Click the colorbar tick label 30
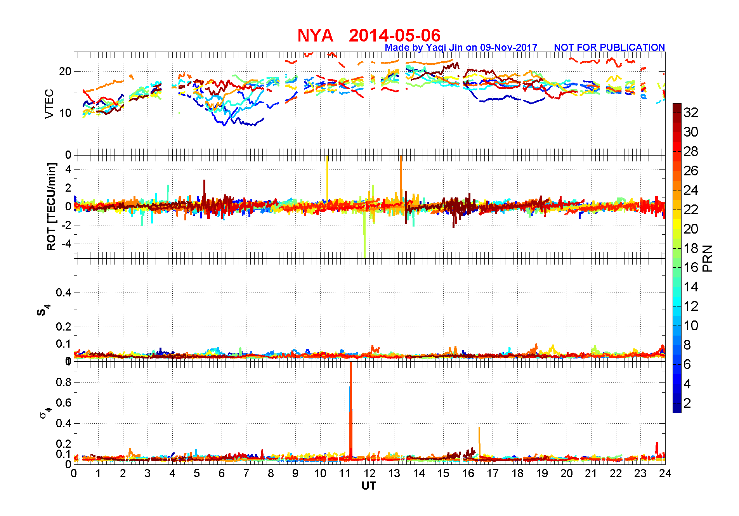Image resolution: width=739 pixels, height=516 pixels. click(691, 132)
